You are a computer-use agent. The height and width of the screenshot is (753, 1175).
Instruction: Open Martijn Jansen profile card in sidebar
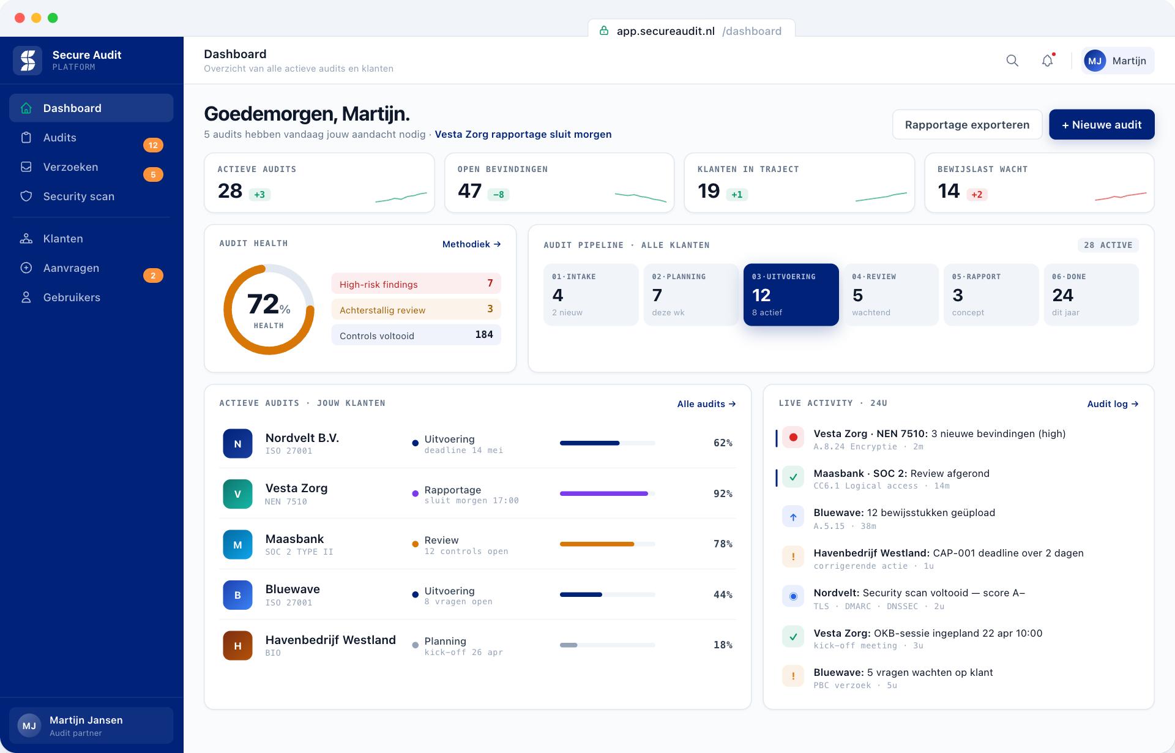pyautogui.click(x=91, y=725)
